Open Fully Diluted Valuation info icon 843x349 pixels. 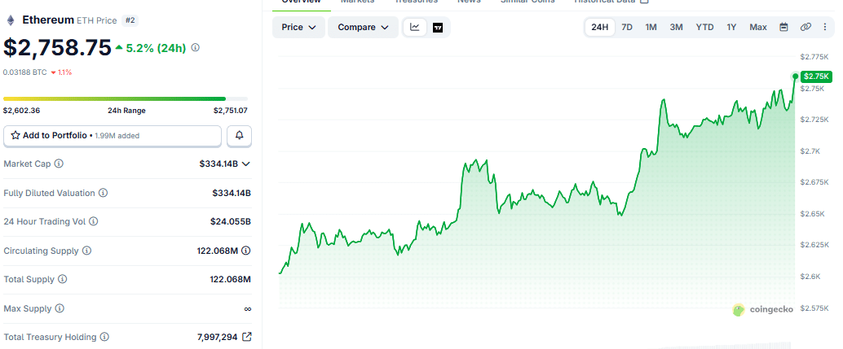tap(104, 193)
